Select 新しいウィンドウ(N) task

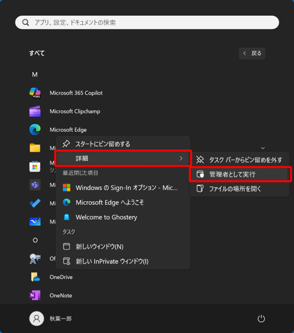click(123, 247)
